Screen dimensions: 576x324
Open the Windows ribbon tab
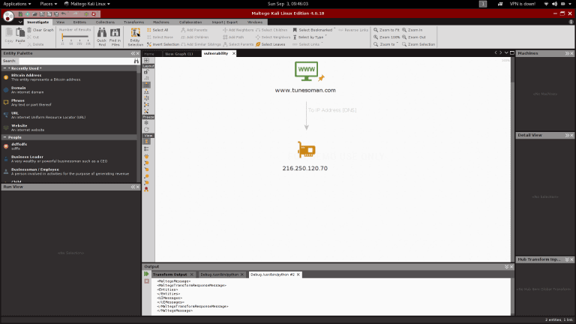pyautogui.click(x=255, y=22)
